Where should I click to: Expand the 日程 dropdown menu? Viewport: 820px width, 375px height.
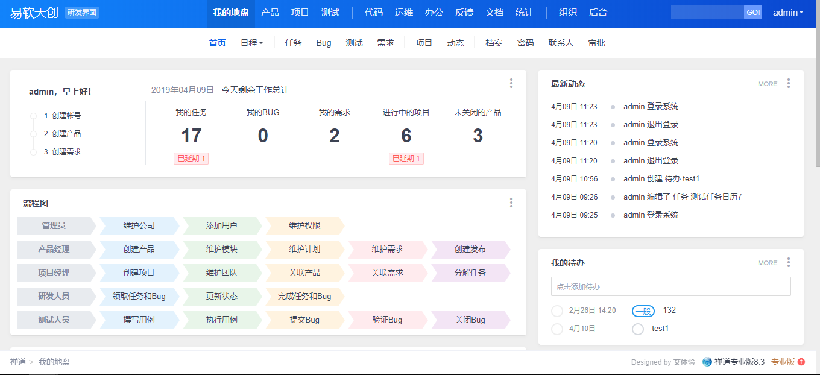pyautogui.click(x=251, y=43)
